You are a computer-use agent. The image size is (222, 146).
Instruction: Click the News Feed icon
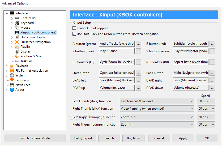pyautogui.click(x=12, y=85)
